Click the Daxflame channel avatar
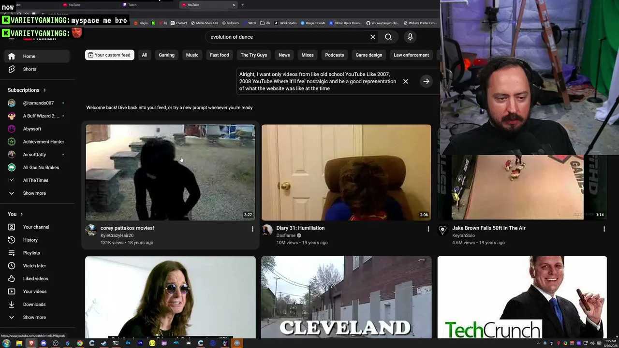The width and height of the screenshot is (619, 348). click(267, 230)
